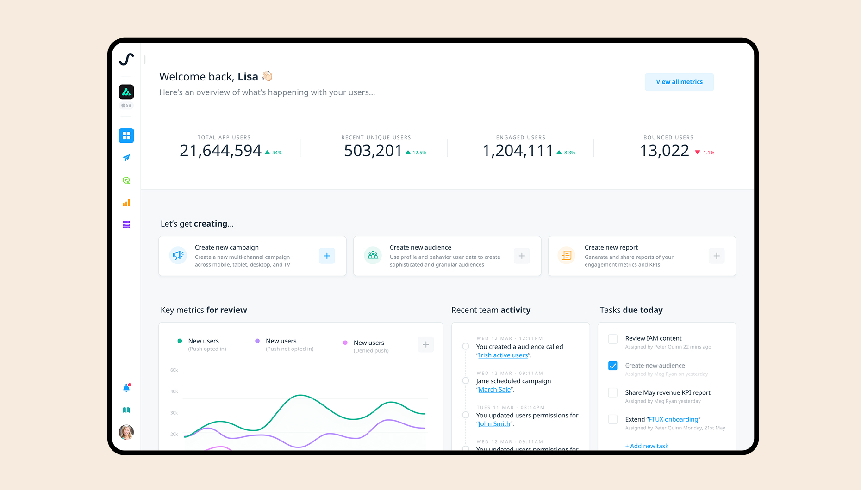Select the Create new report title
Image resolution: width=861 pixels, height=490 pixels.
coord(611,247)
